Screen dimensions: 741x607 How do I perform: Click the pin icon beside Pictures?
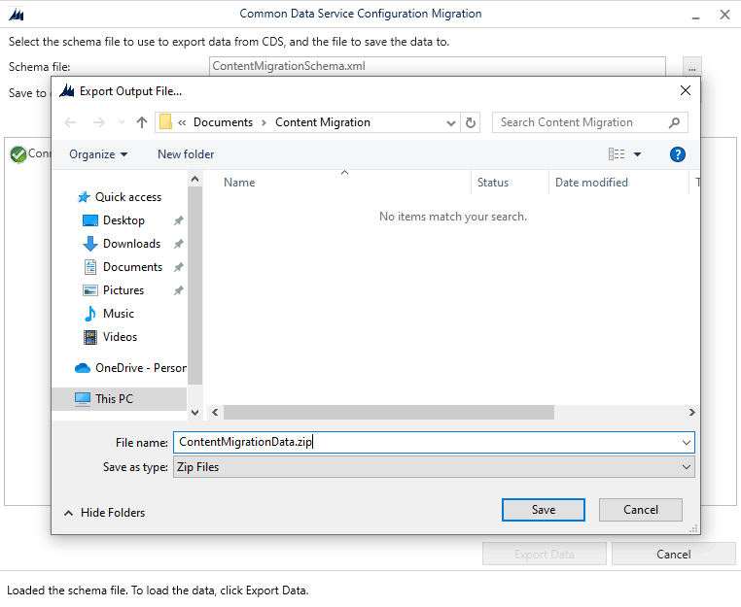(179, 290)
